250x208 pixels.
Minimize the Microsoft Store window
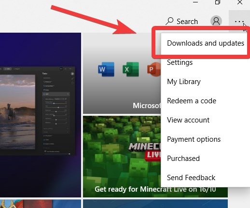pos(195,2)
